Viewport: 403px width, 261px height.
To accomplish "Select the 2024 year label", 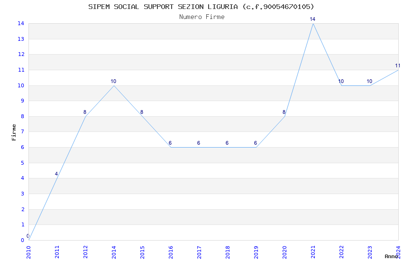I will [x=398, y=252].
